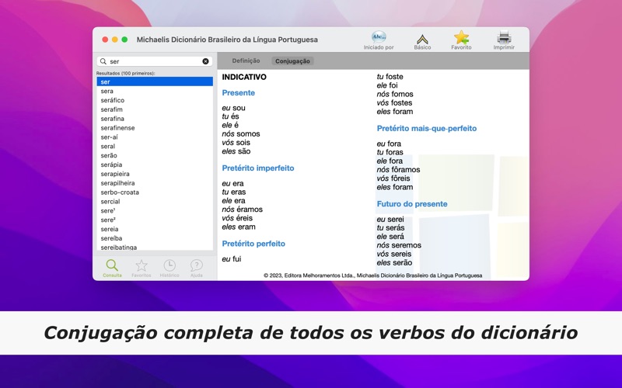Switch to the Definição tab
The height and width of the screenshot is (388, 622).
tap(246, 61)
